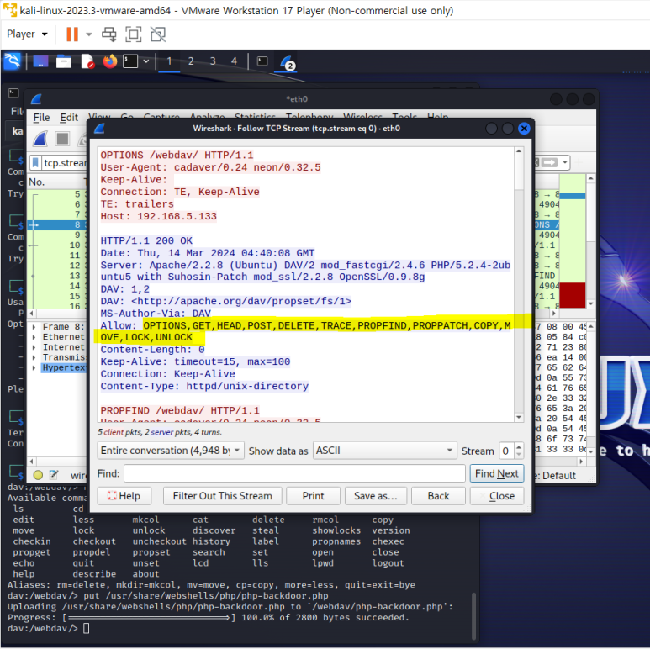
Task: Click the Save as… button
Action: (376, 496)
